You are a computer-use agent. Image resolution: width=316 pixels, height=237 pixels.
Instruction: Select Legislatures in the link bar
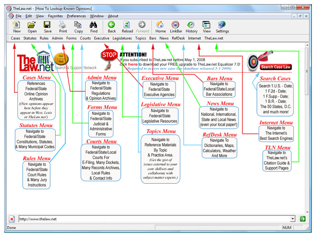coord(122,38)
